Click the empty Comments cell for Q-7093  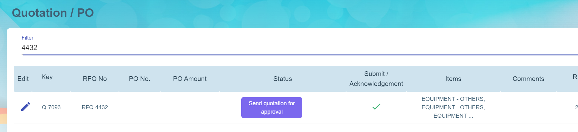point(528,107)
